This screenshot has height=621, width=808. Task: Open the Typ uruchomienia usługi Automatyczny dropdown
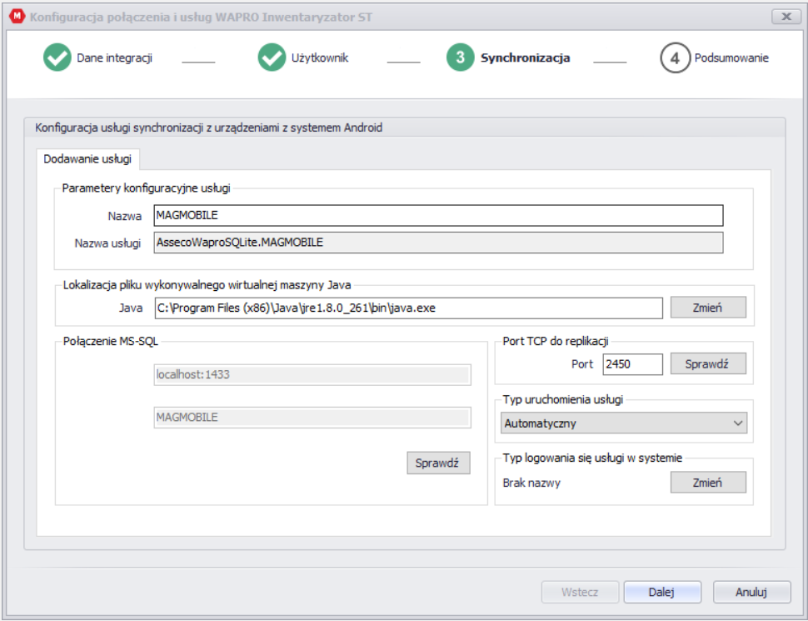[x=624, y=423]
